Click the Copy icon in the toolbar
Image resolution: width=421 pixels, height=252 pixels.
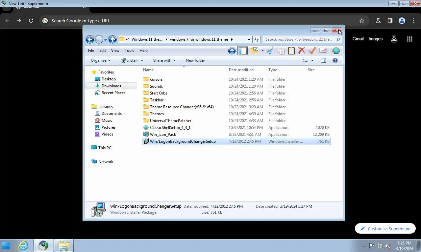281,51
